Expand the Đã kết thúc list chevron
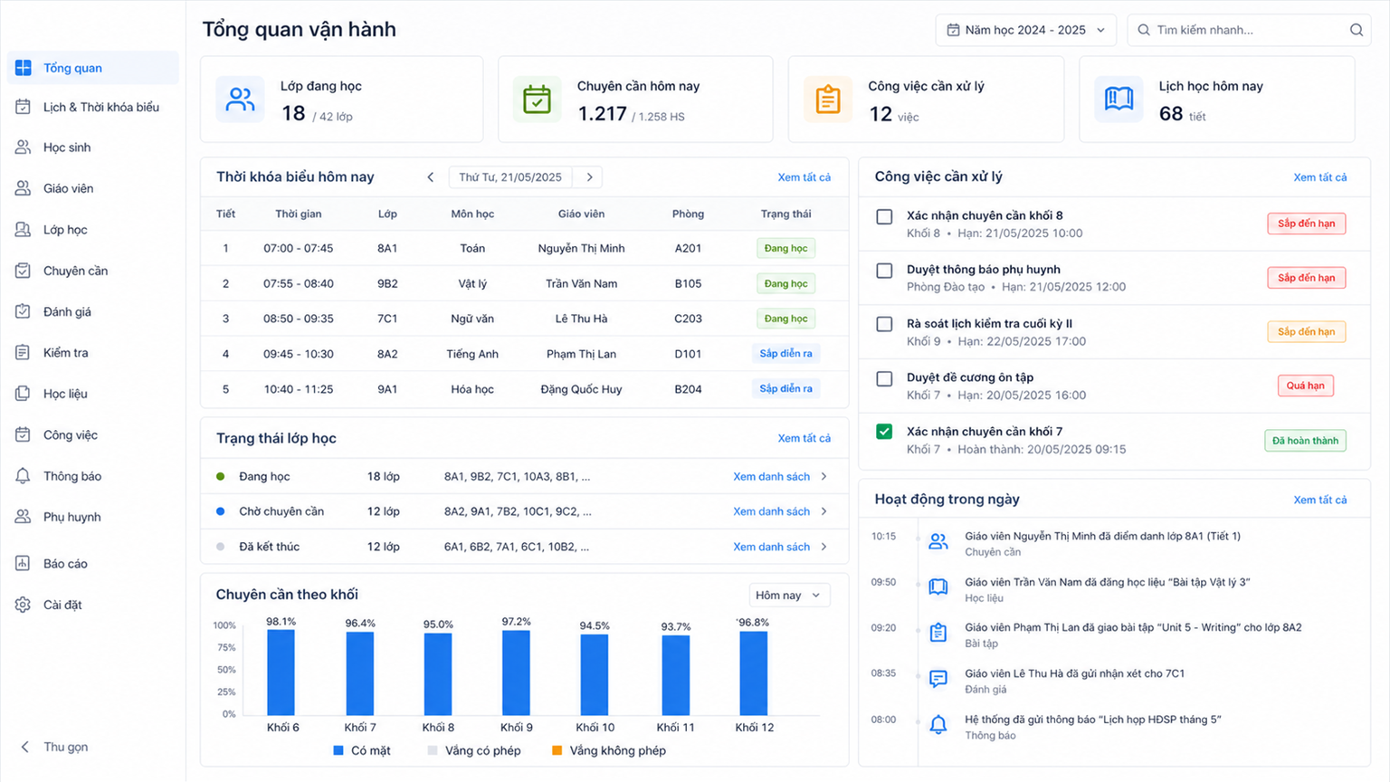Screen dimensions: 1390x782 (824, 547)
